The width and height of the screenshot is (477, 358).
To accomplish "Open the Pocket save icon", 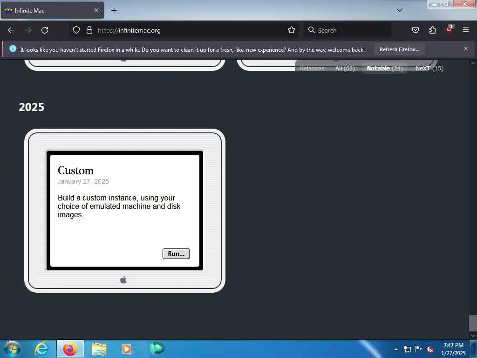I will pos(415,30).
